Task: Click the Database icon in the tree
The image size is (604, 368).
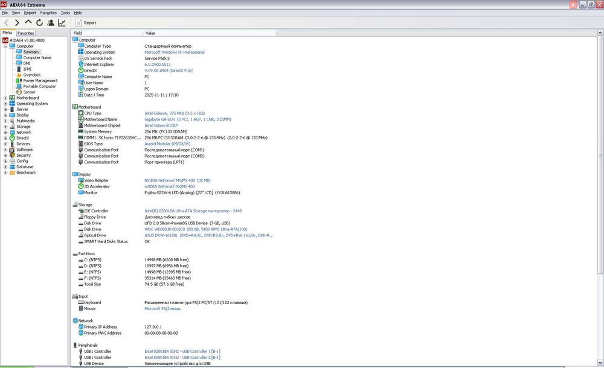Action: (x=12, y=167)
